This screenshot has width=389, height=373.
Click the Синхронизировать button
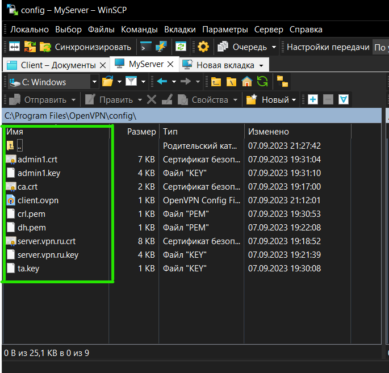tap(85, 47)
